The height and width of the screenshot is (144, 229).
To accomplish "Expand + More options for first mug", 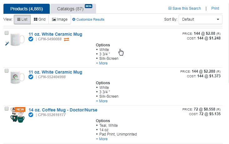I will 102,63.
